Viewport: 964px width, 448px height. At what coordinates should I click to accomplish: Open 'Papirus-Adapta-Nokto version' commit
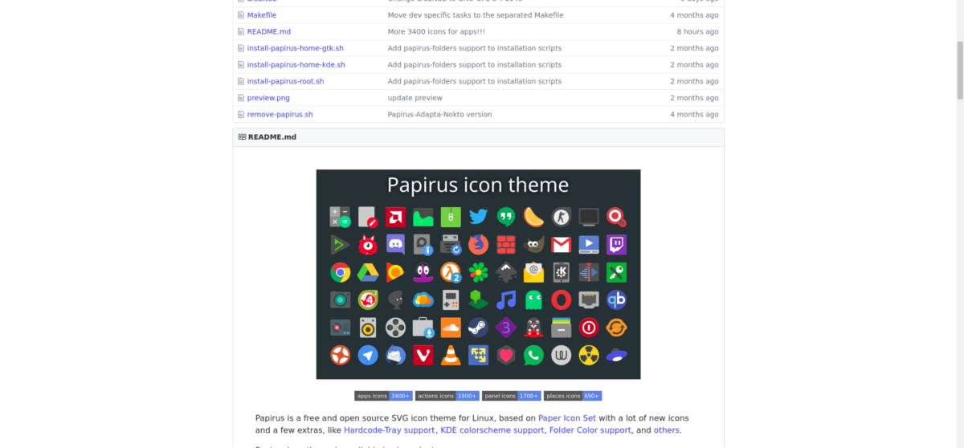point(439,114)
